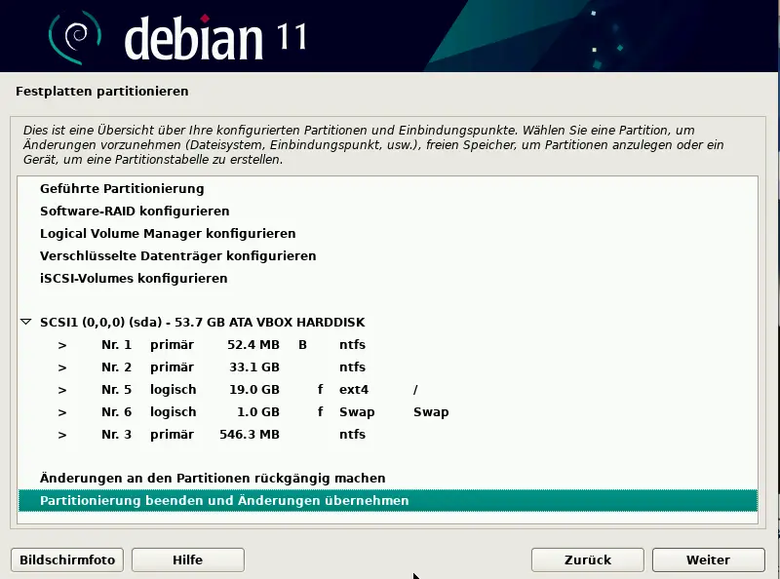780x579 pixels.
Task: Click the 1.0 GB size value
Action: 257,412
